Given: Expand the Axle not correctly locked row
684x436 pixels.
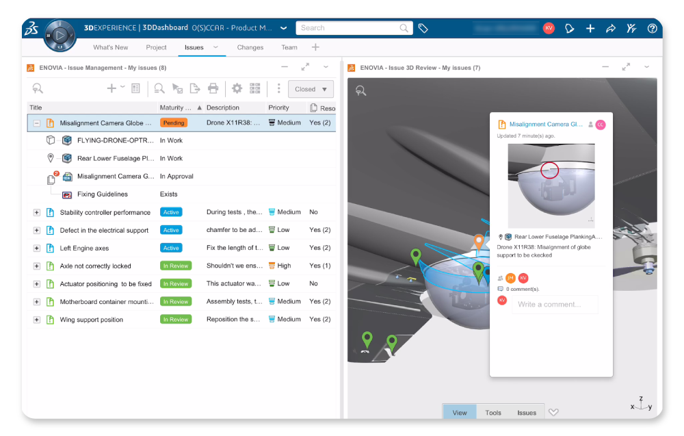Looking at the screenshot, I should 37,266.
